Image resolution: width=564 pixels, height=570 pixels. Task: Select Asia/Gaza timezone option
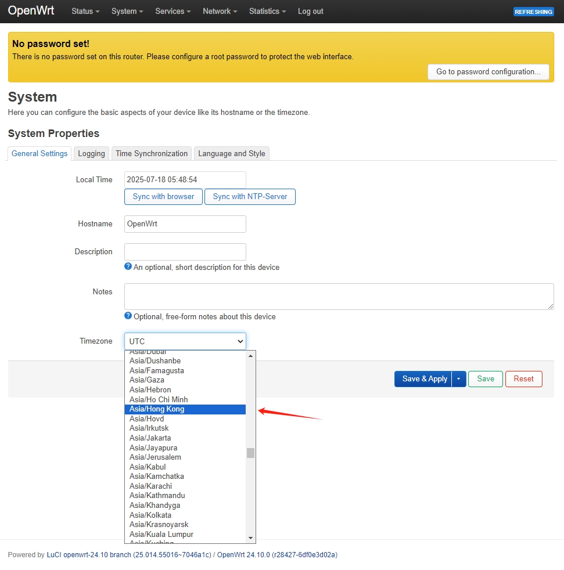[185, 380]
